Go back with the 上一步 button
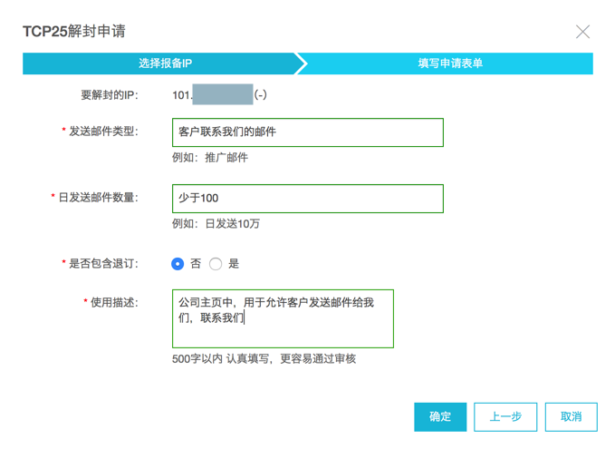The height and width of the screenshot is (449, 615). tap(505, 417)
